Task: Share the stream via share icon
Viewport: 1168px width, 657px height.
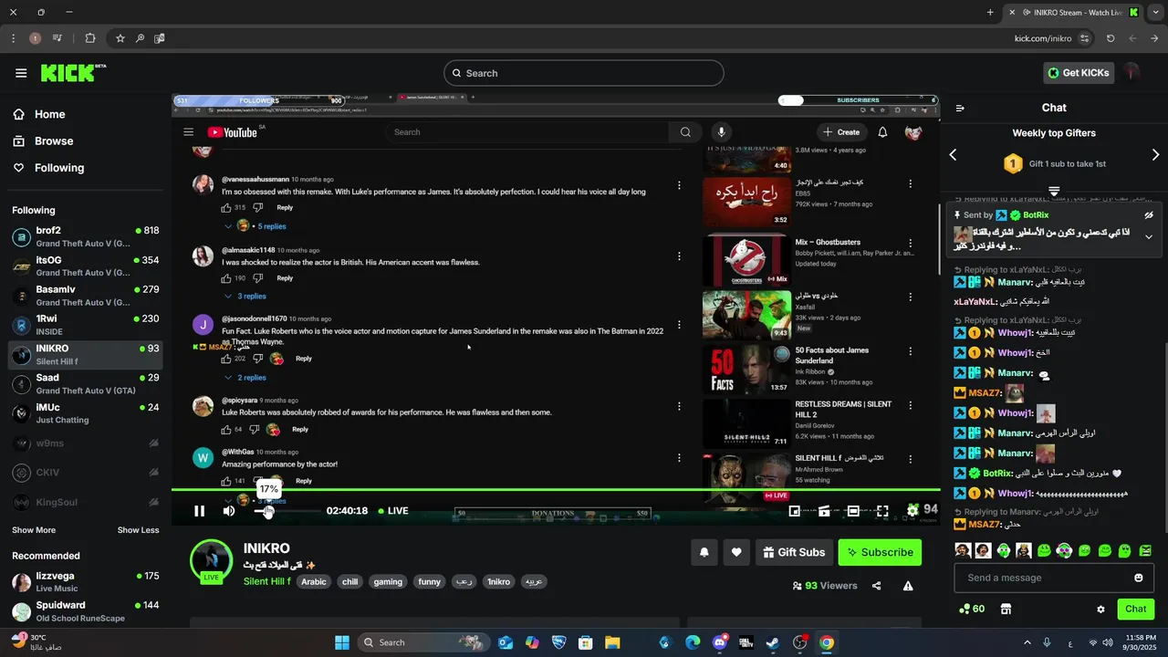Action: click(x=877, y=586)
